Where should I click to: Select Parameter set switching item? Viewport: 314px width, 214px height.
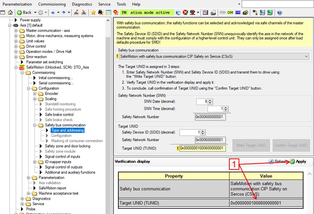coord(44,62)
